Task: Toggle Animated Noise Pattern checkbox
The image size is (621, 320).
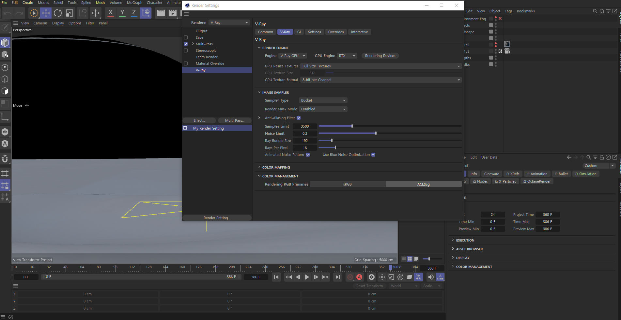Action: coord(308,155)
